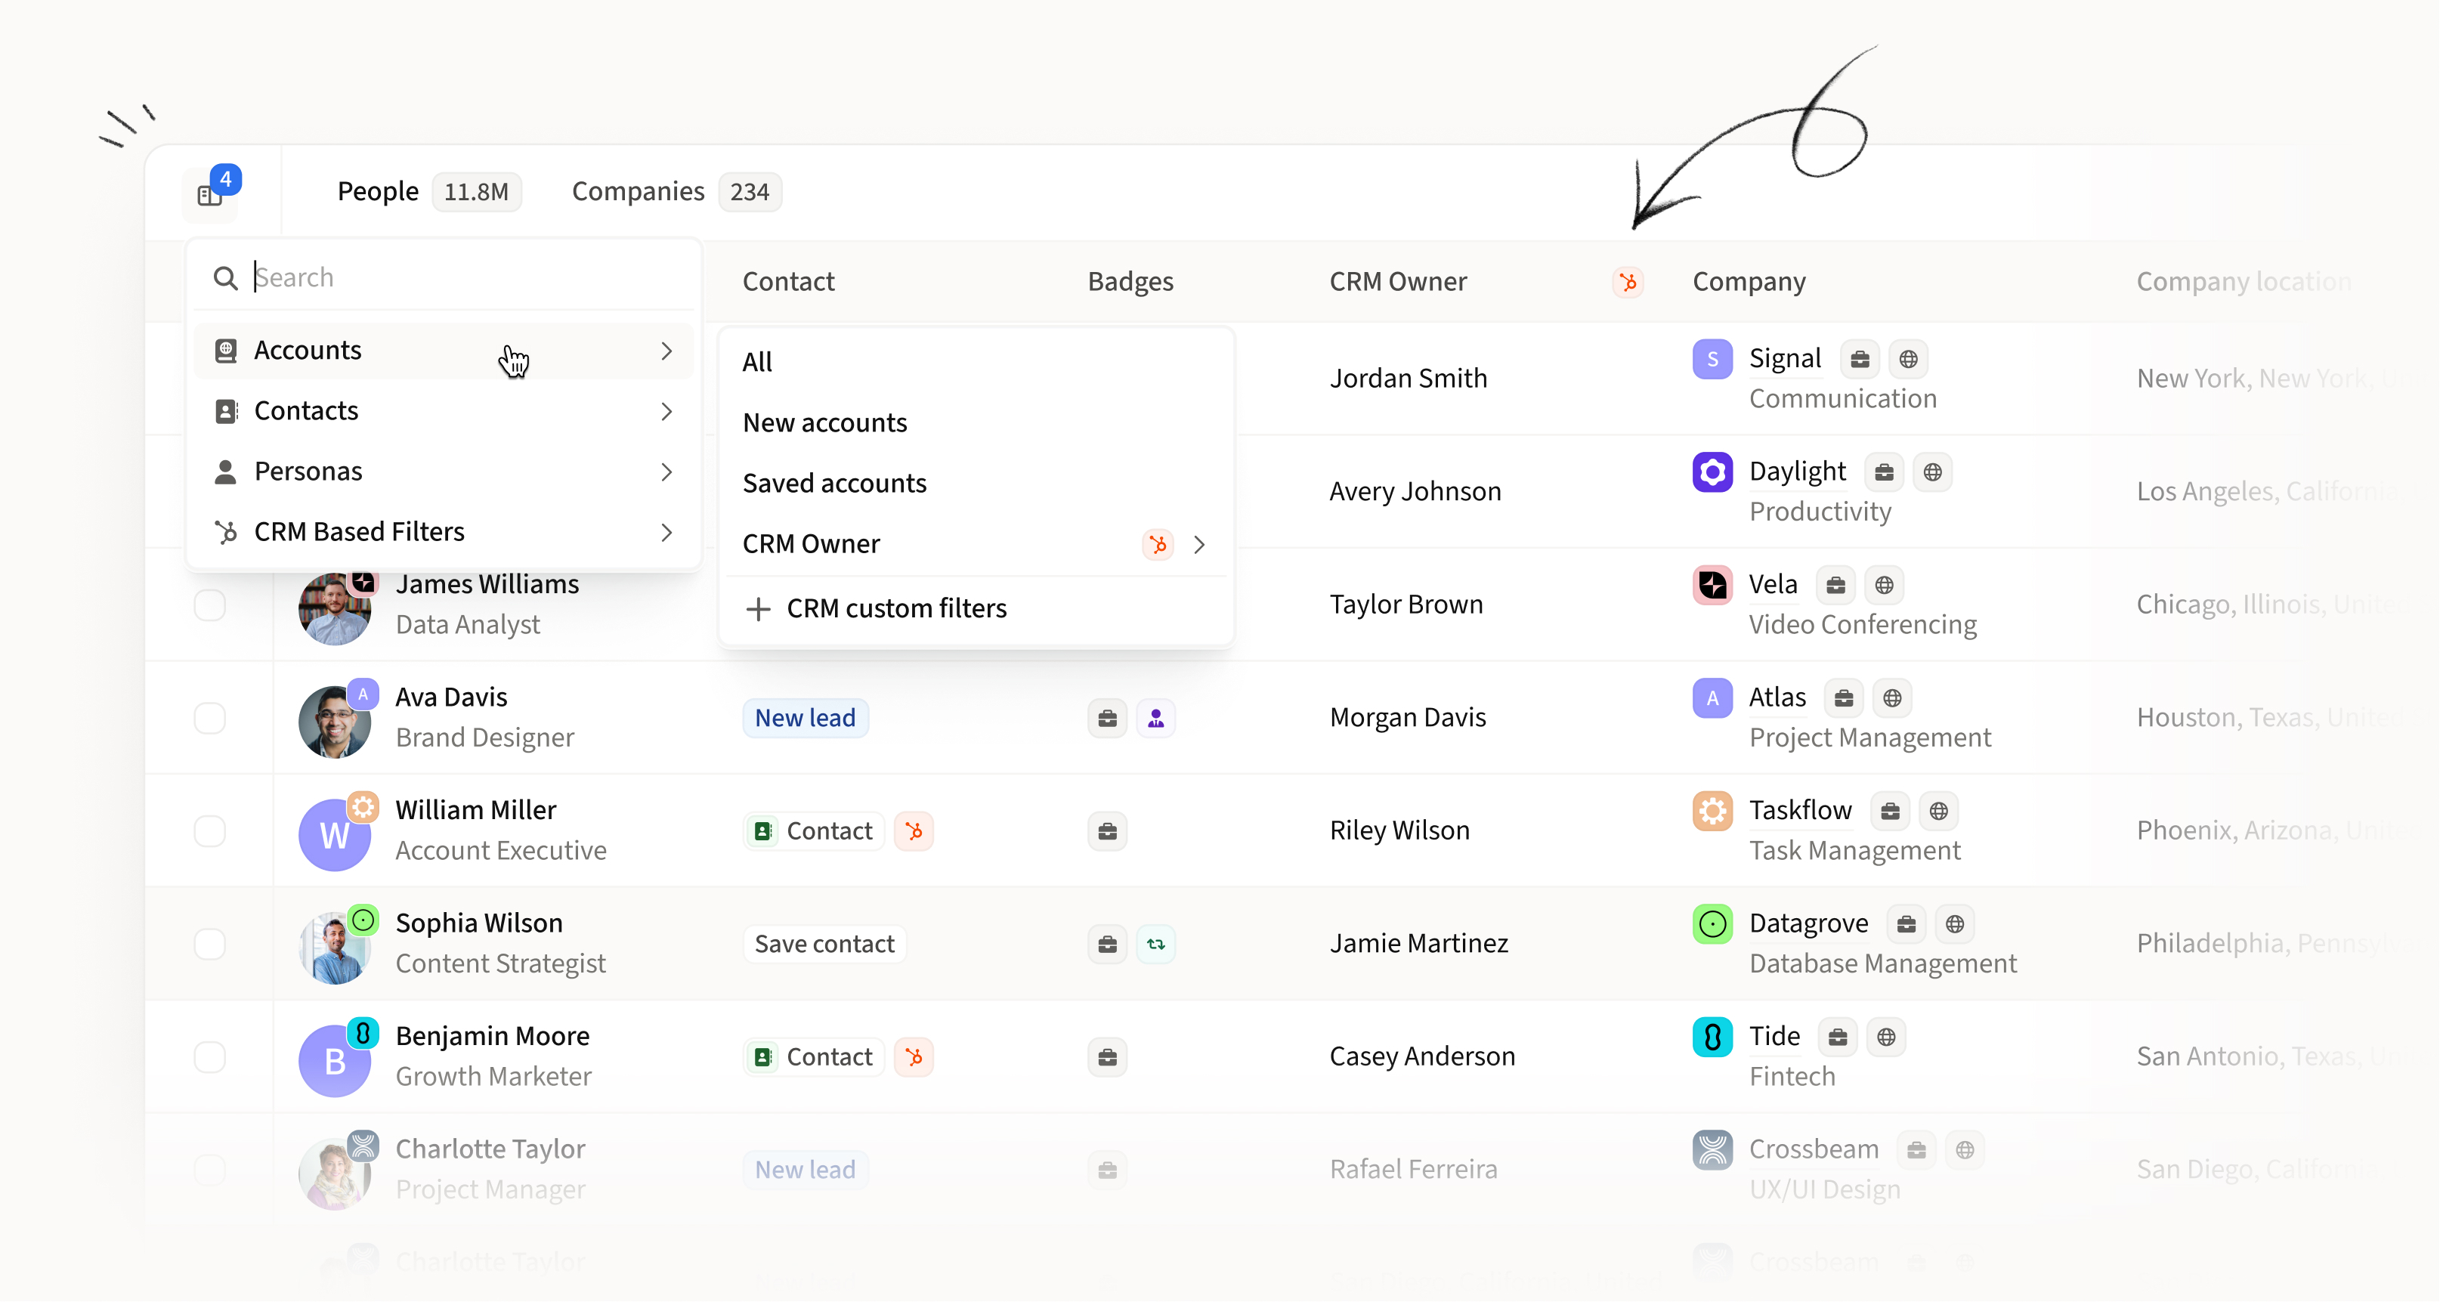Click the person badge icon in Ava Davis row
The image size is (2440, 1302).
1155,719
